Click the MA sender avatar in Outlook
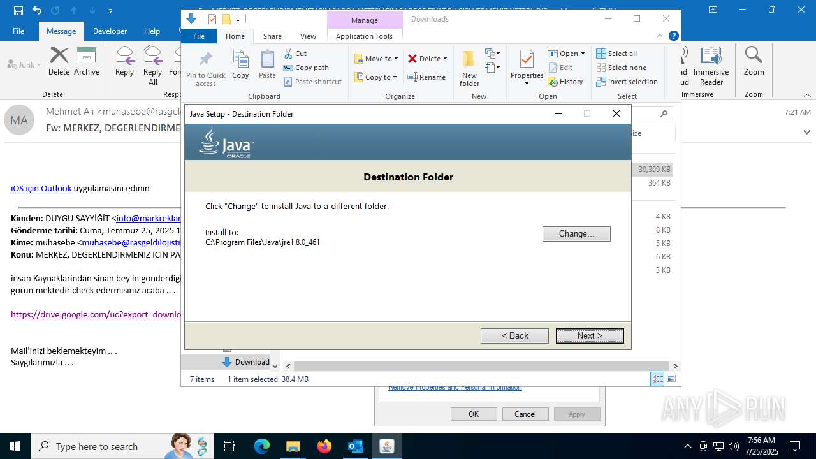Screen dimensions: 816x459 [19, 120]
